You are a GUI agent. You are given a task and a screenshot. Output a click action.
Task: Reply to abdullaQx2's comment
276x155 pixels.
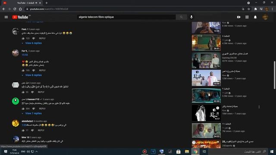[x=41, y=130]
